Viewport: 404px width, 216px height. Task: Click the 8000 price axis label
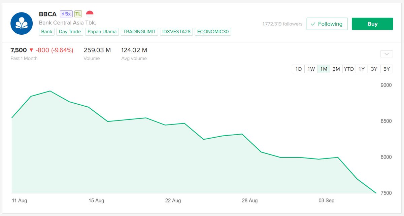(386, 157)
